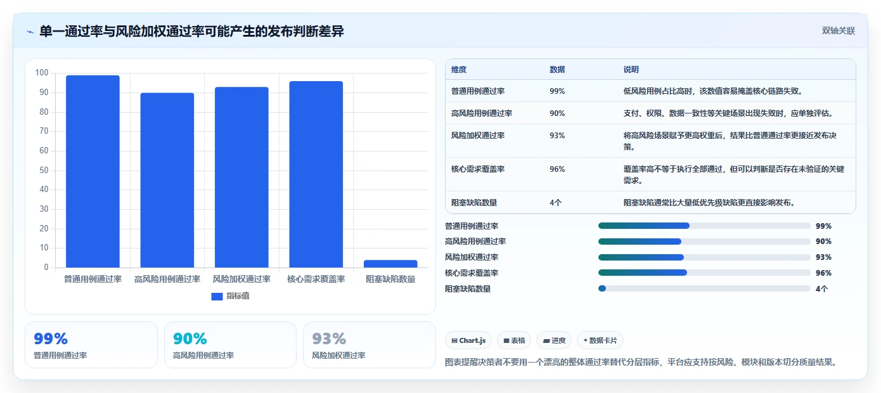Click the 阻塞缺陷数量 x-axis label

click(x=390, y=279)
